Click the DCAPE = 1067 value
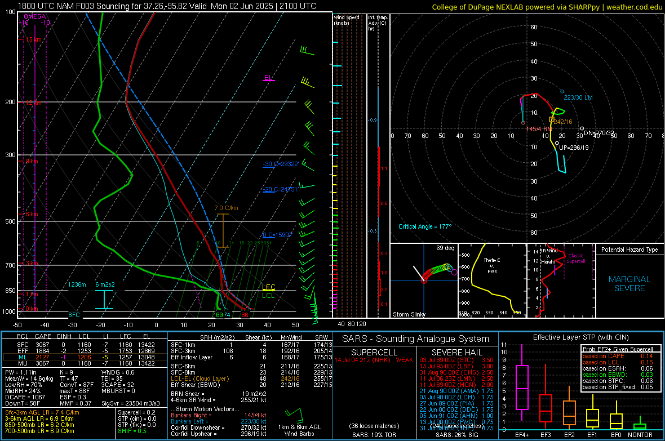This screenshot has width=665, height=441. pos(25,397)
